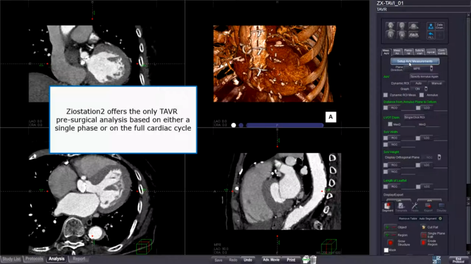Click the printer queue icon beside Print
This screenshot has width=471, height=264.
coord(306,260)
